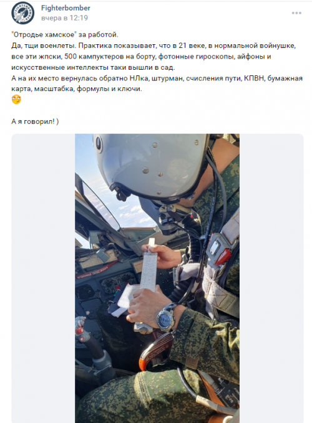Screen dimensions: 312x423
Task: Click the wristwatch shown in the photo
Action: 167,317
